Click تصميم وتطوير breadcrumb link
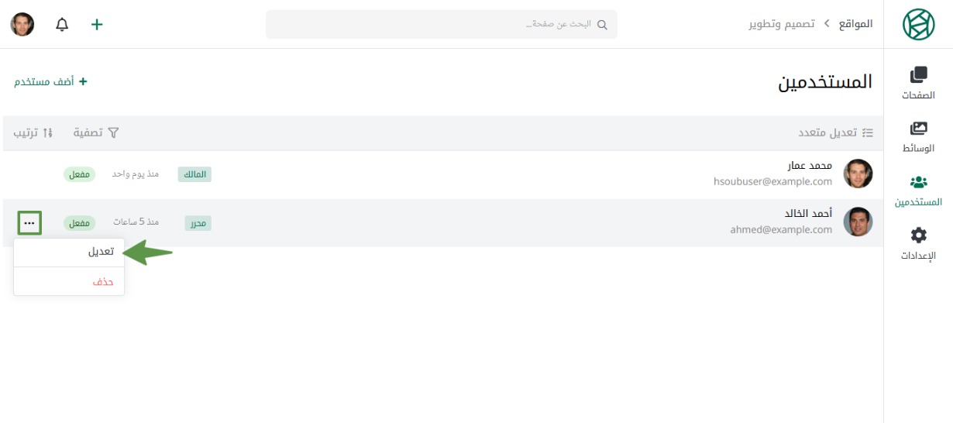This screenshot has height=423, width=953. pyautogui.click(x=781, y=24)
